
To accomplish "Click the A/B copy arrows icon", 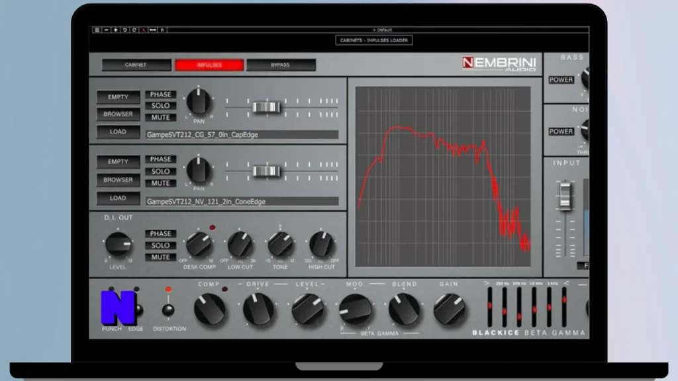I will pos(153,30).
